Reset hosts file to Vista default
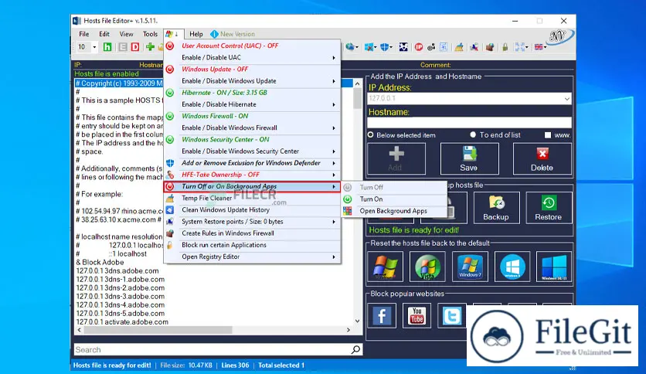The width and height of the screenshot is (646, 374). point(427,267)
